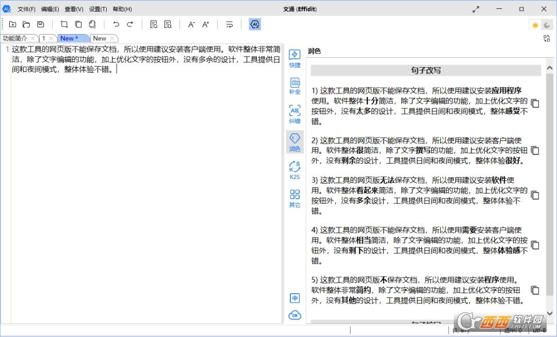Copy rewritten sentence 5 to clipboard
This screenshot has width=557, height=337.
535,291
